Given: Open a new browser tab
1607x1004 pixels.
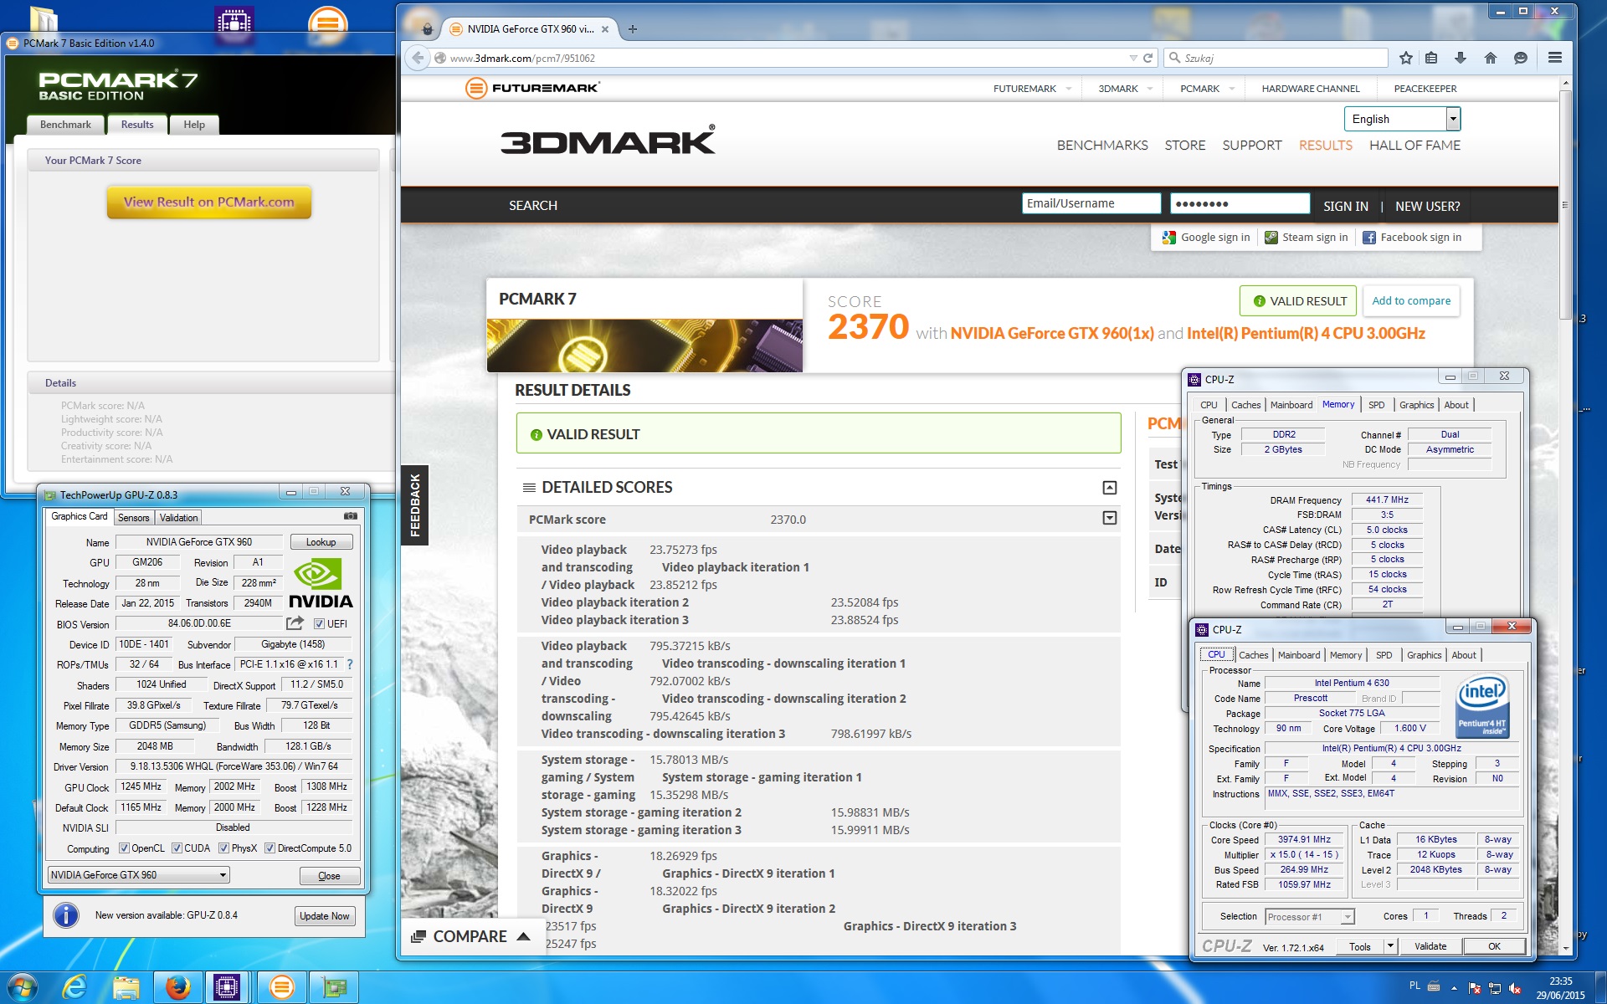Looking at the screenshot, I should point(633,29).
